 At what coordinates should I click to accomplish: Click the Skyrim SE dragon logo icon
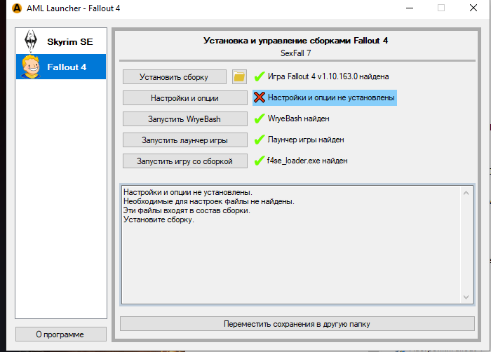(x=30, y=40)
